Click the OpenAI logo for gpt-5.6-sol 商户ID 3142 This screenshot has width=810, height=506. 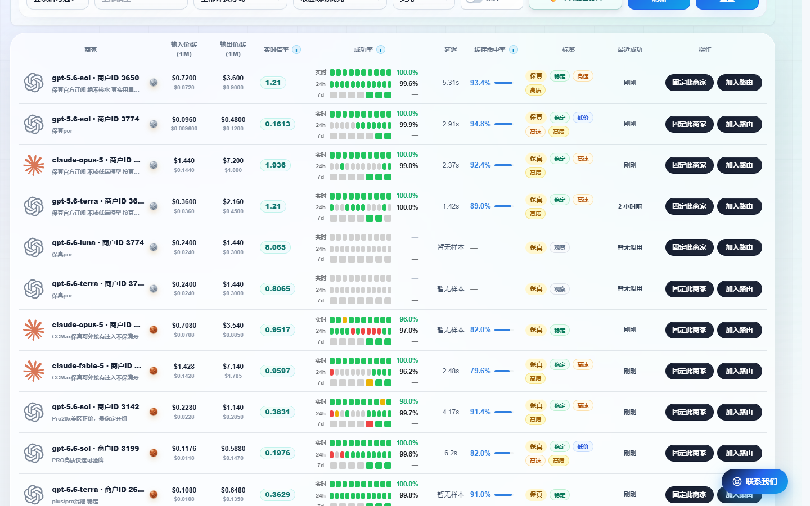click(34, 412)
